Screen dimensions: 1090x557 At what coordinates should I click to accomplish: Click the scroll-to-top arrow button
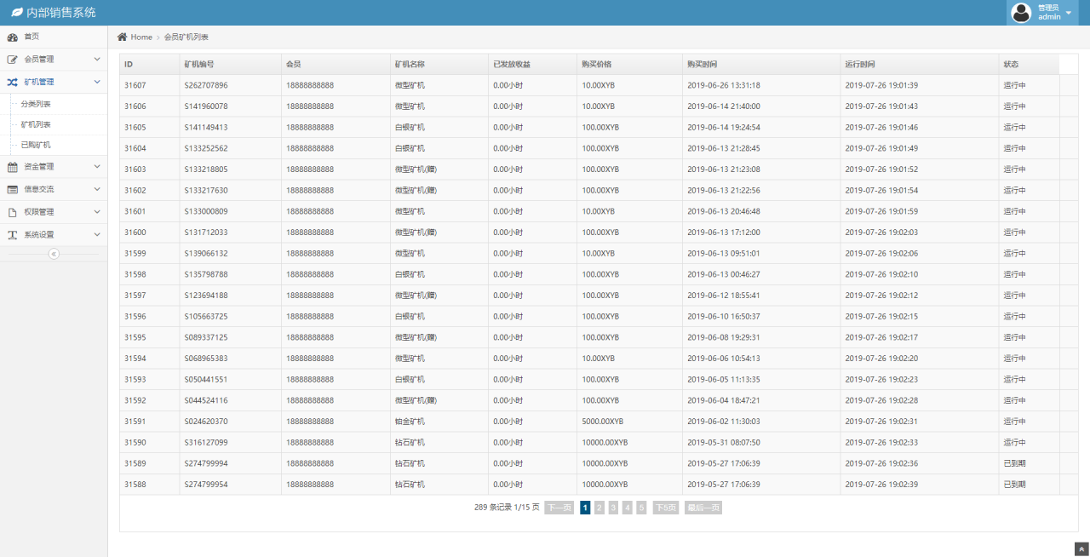[1081, 549]
